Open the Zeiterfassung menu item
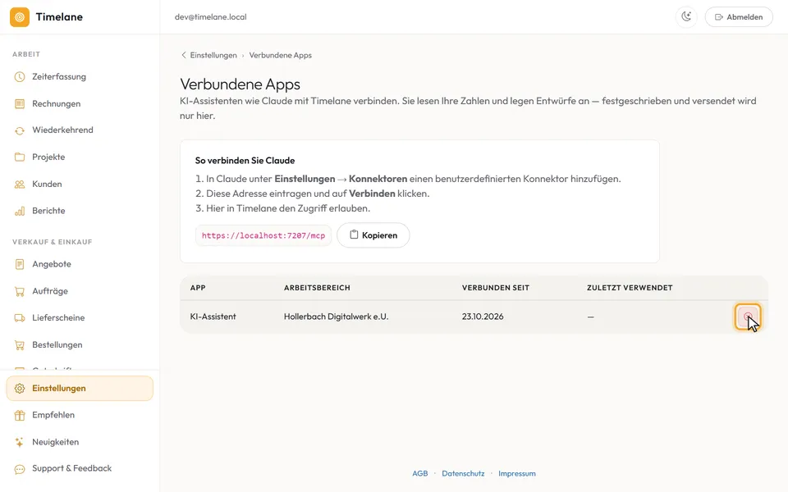 point(80,77)
